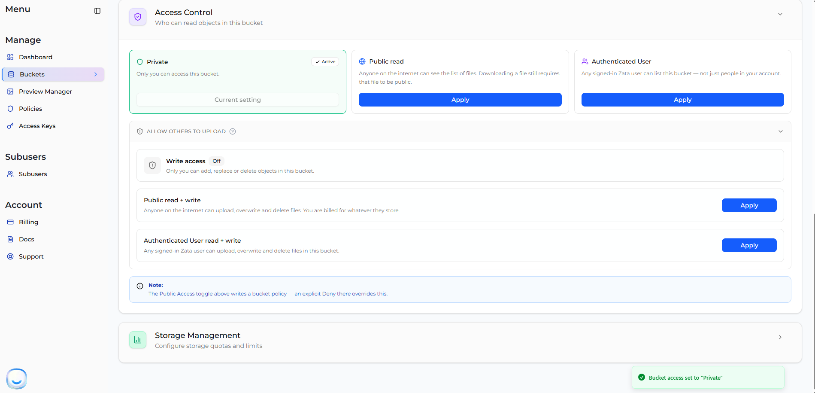The image size is (815, 393).
Task: Collapse the Allow Others to Upload chevron
Action: click(781, 131)
